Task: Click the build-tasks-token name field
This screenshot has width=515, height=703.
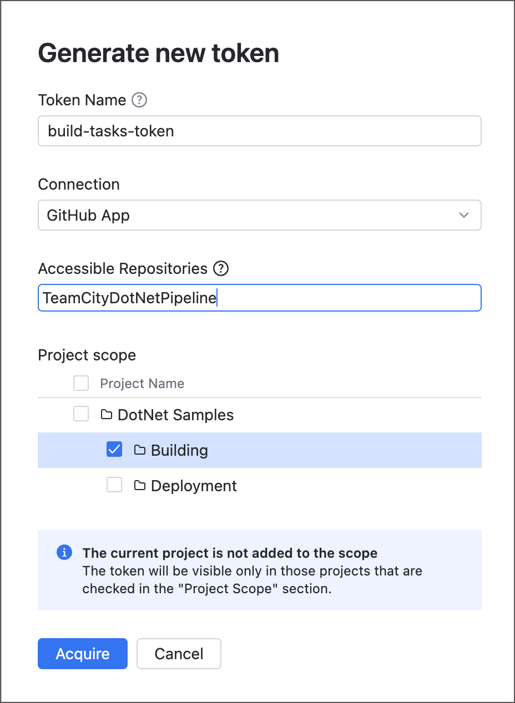Action: (259, 131)
